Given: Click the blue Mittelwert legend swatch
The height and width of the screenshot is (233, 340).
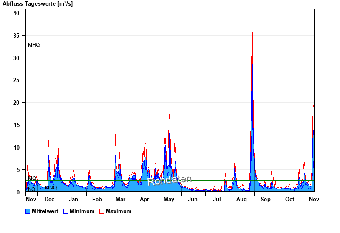Looking at the screenshot, I should [28, 211].
